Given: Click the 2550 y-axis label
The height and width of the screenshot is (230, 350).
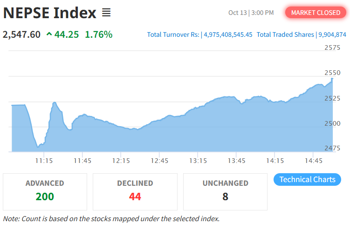Looking at the screenshot, I should [333, 73].
